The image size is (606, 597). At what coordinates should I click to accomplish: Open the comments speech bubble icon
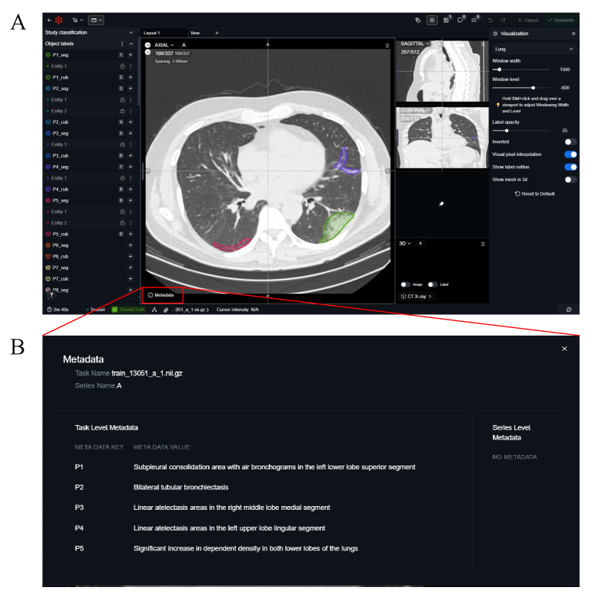pos(460,20)
